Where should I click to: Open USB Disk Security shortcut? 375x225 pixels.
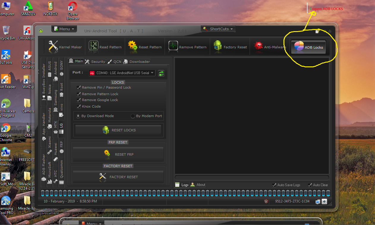28,60
